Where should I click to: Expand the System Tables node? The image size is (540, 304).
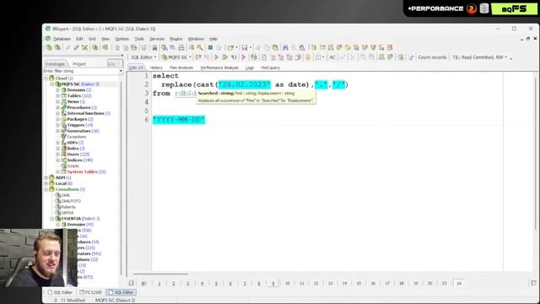click(x=58, y=172)
